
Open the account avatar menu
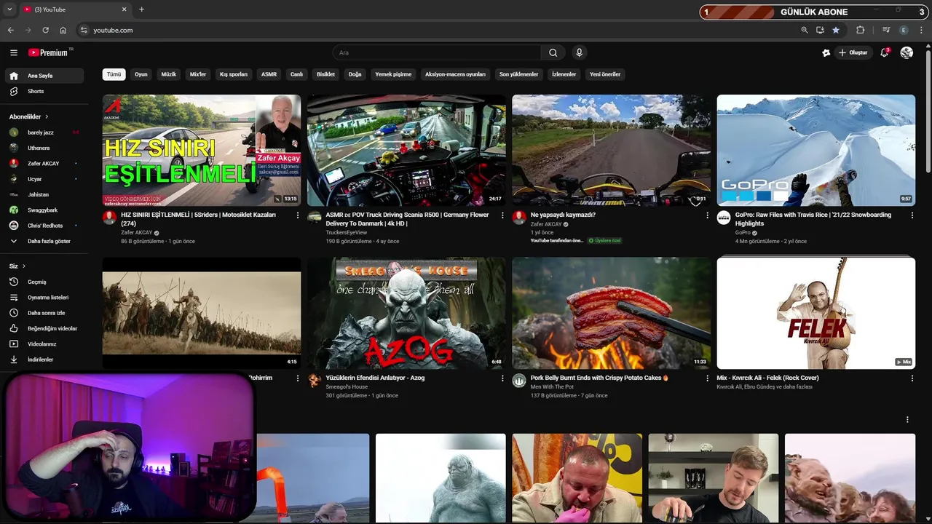click(x=907, y=52)
